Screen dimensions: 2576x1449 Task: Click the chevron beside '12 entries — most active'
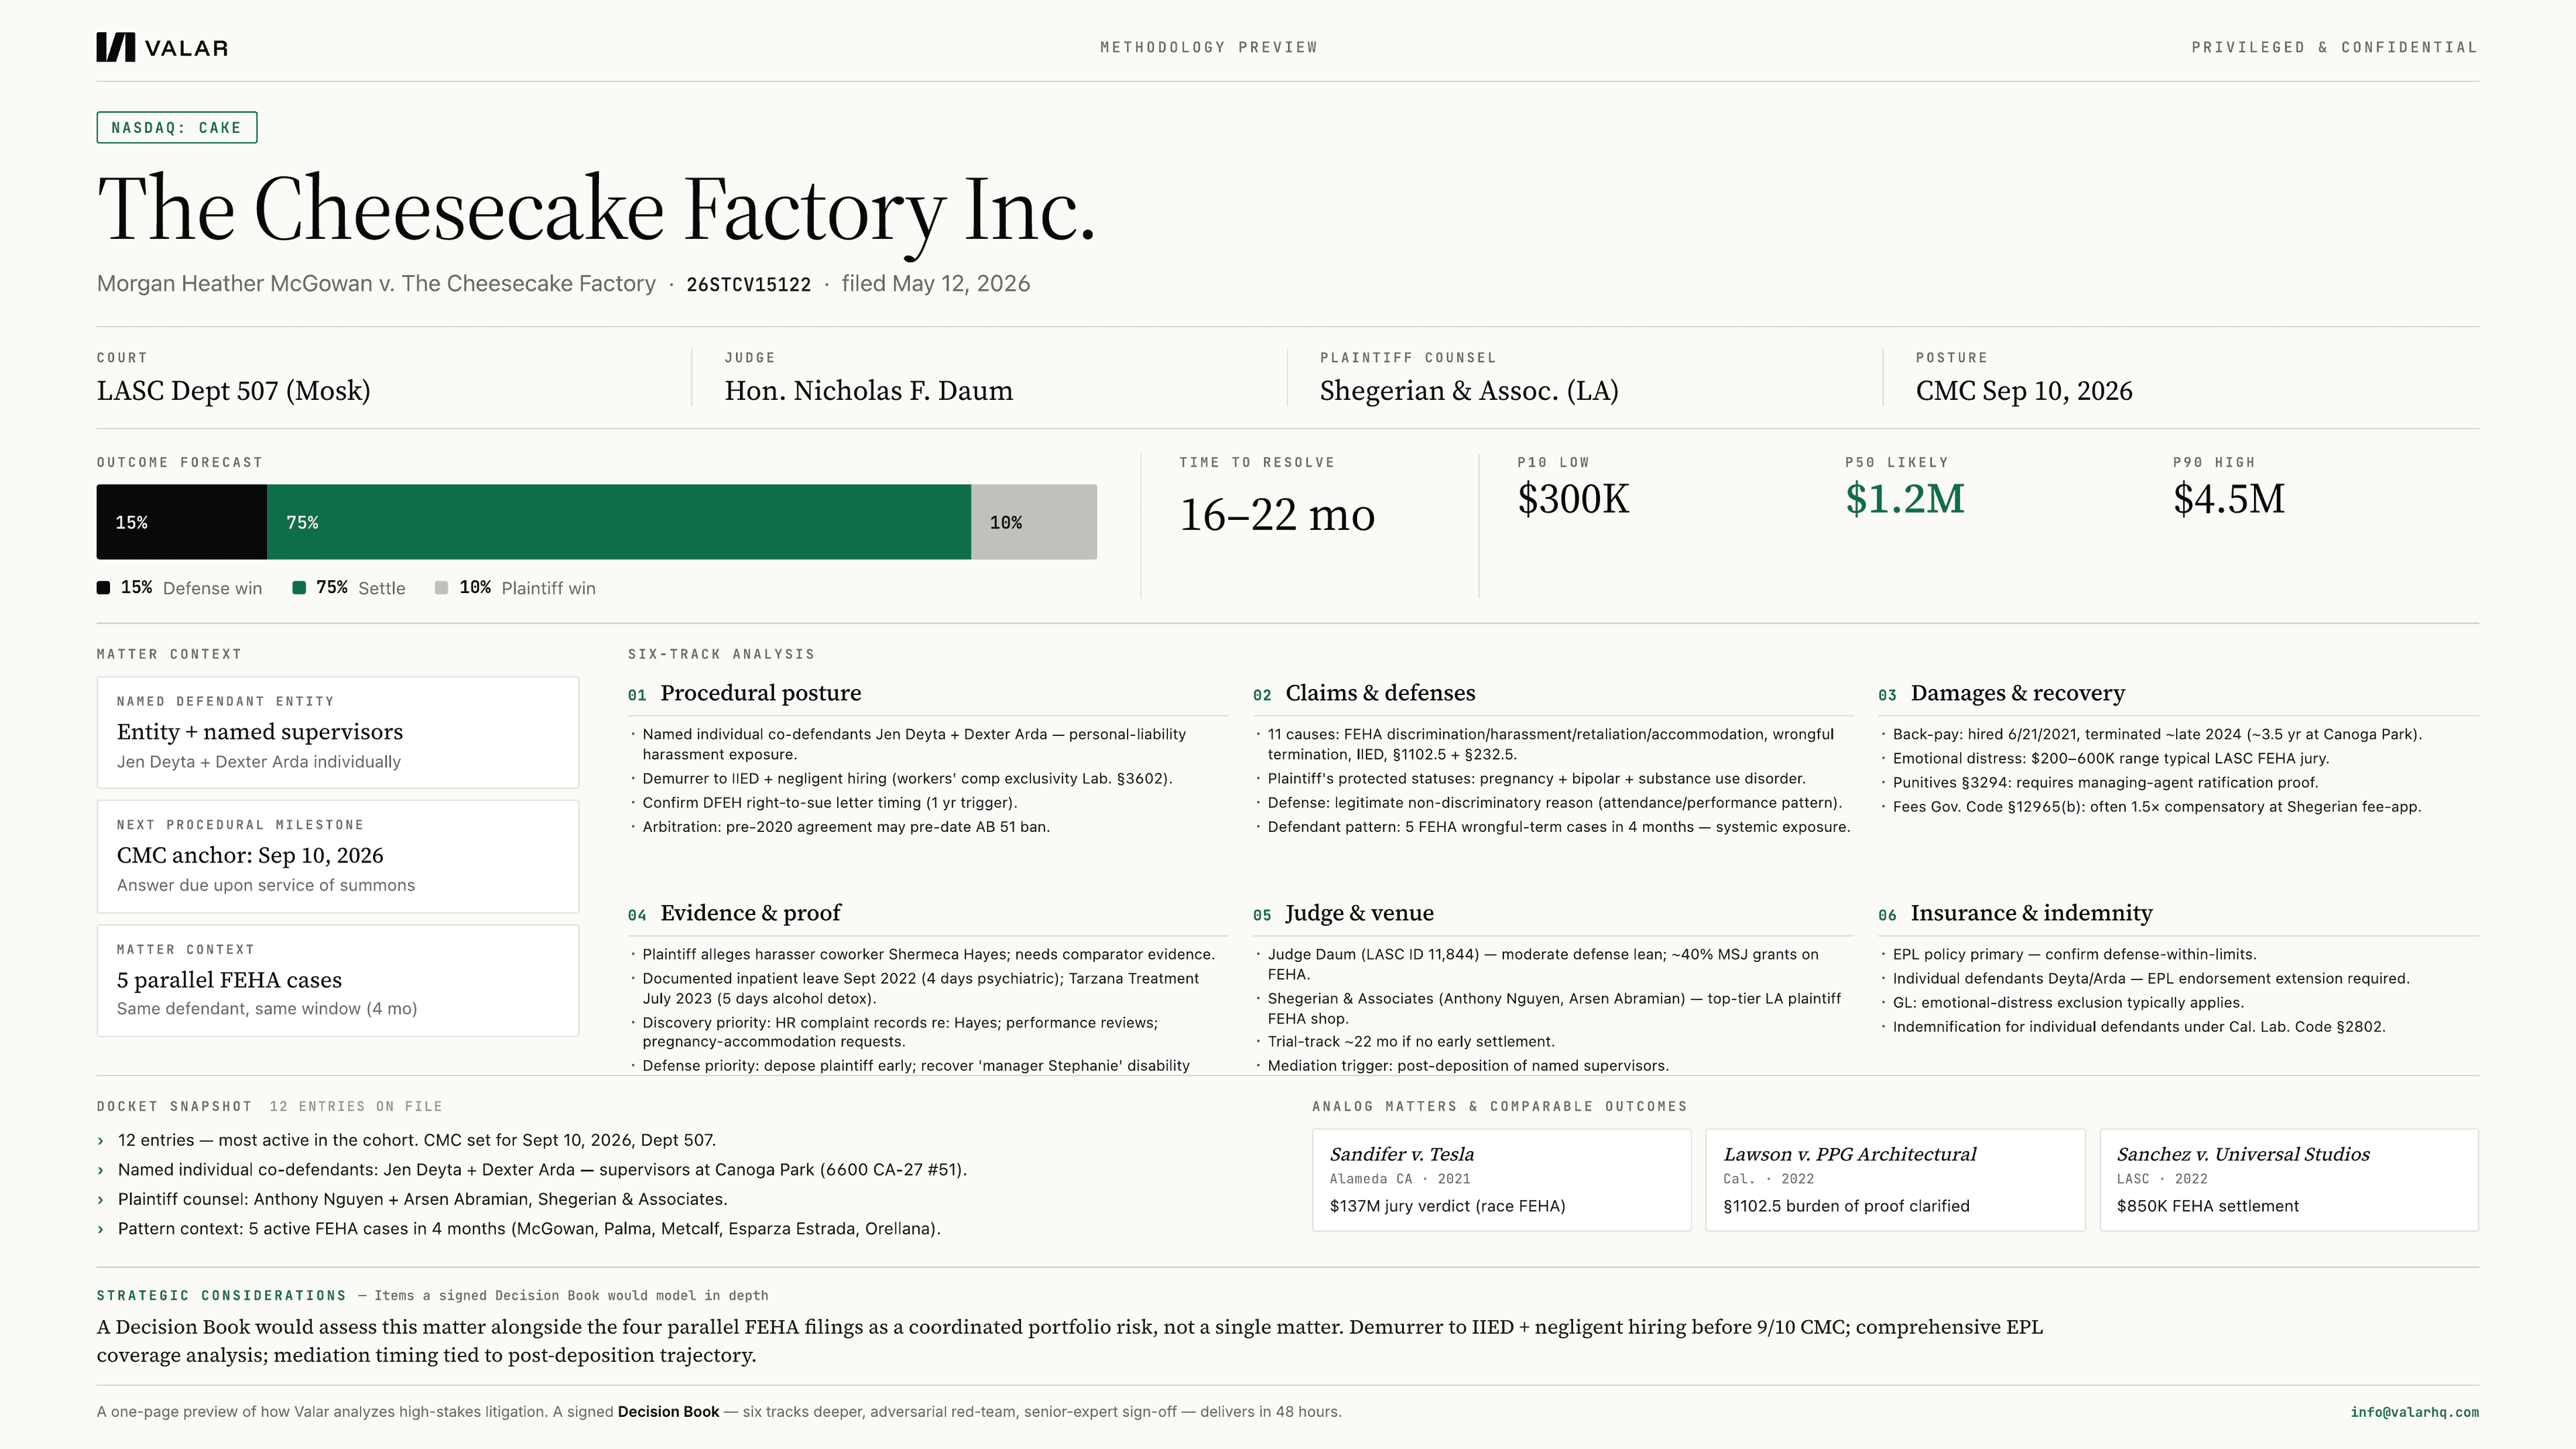[x=101, y=1141]
